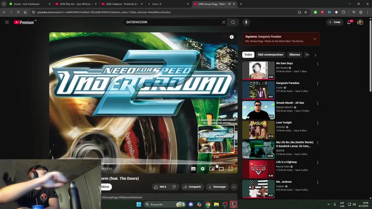Open the Love Tonight video title

point(284,122)
